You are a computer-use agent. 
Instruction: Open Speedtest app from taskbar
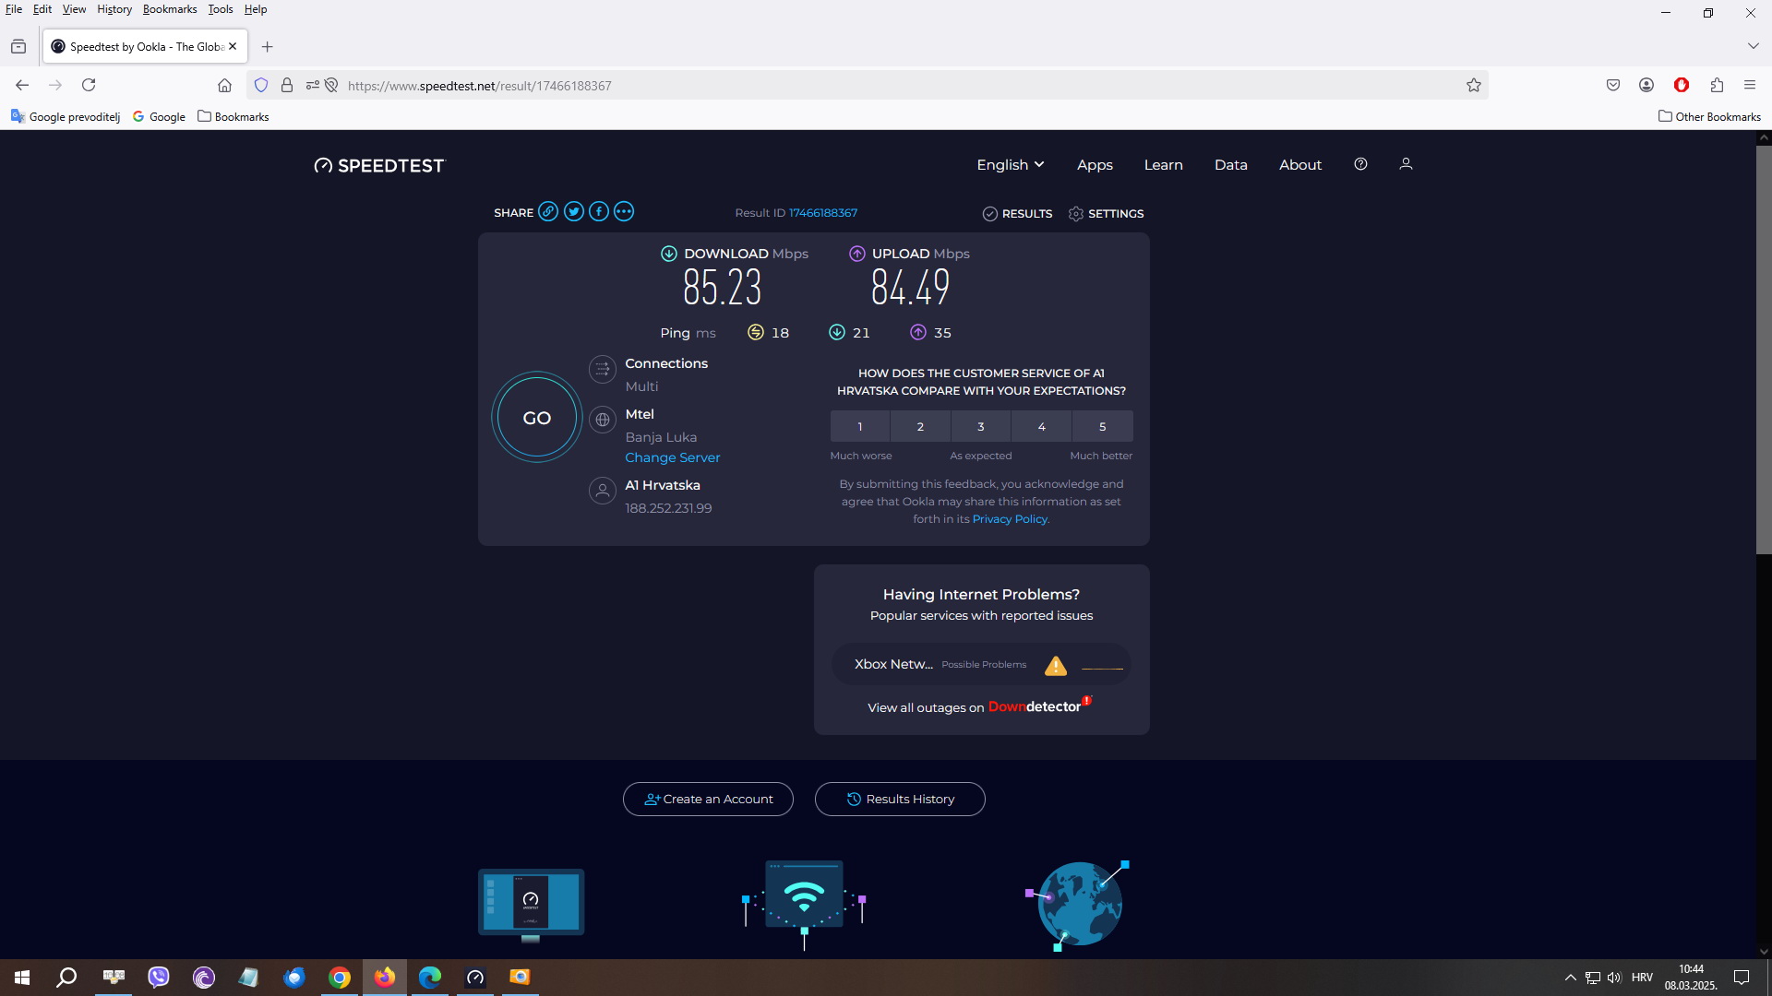pyautogui.click(x=475, y=977)
